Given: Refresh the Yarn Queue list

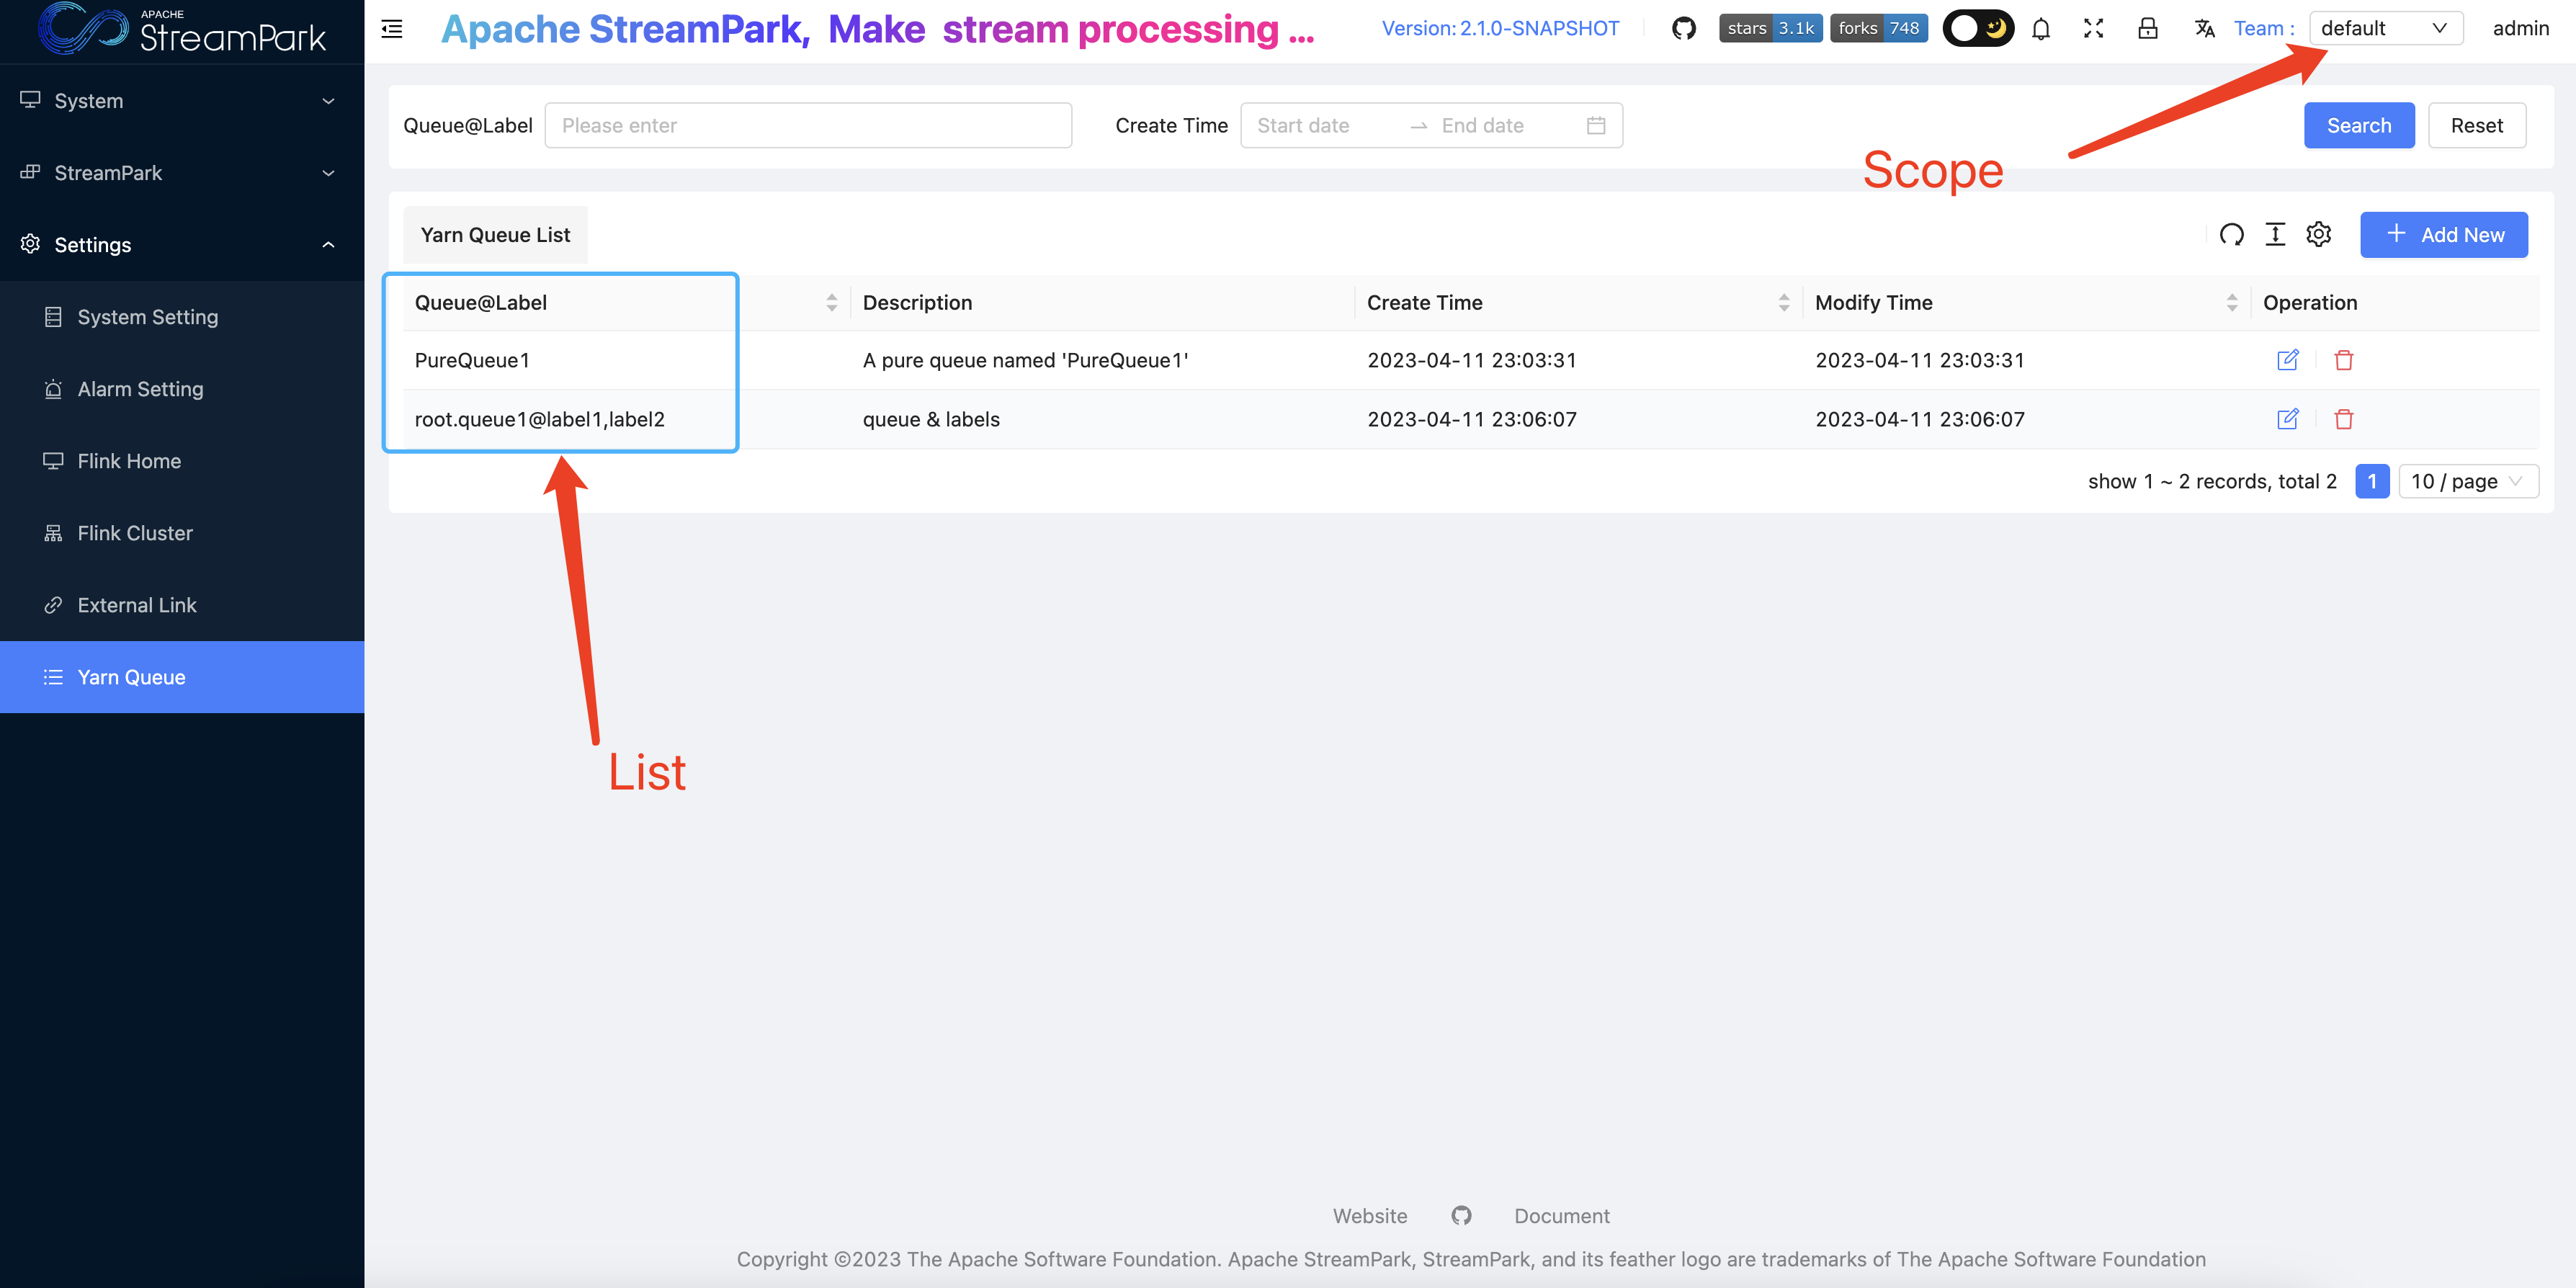Looking at the screenshot, I should [x=2232, y=235].
